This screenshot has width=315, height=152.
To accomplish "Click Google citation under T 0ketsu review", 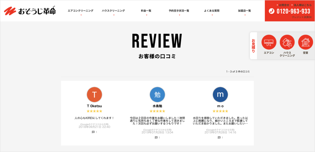I will point(94,124).
